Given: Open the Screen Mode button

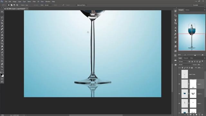Looking at the screenshot, I should point(2,82).
